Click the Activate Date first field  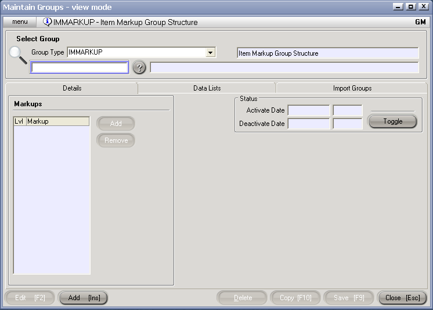click(309, 110)
